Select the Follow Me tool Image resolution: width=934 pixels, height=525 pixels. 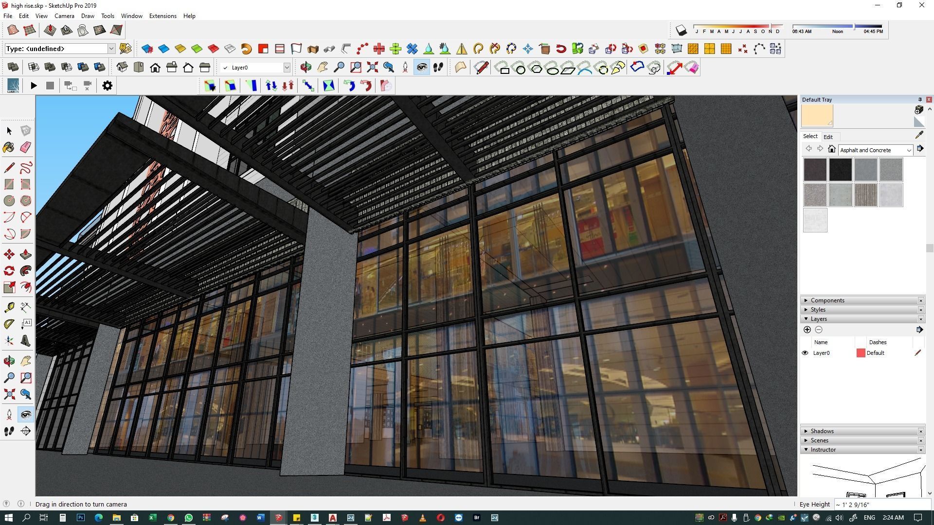point(26,271)
